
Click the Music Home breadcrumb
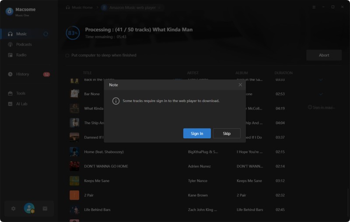tap(82, 7)
